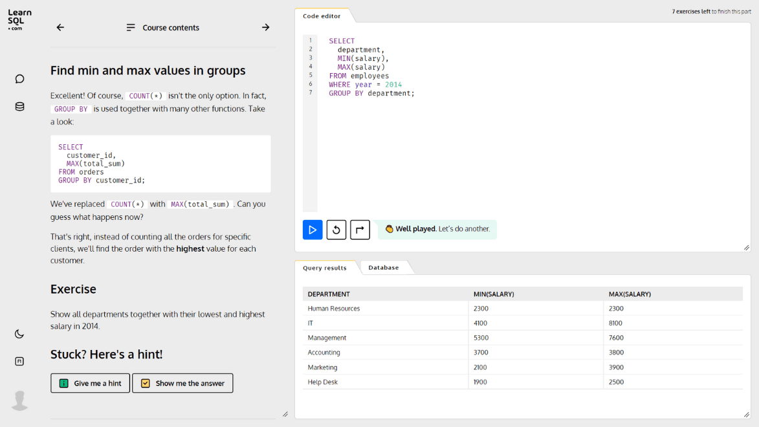Open the discussion chat icon in sidebar
This screenshot has width=759, height=427.
tap(19, 79)
